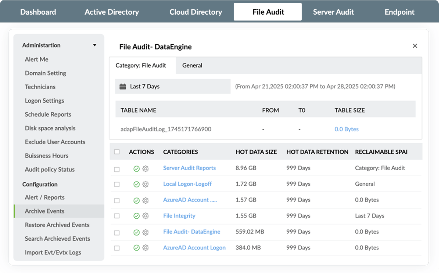
Task: Select Restore Archived Events in sidebar
Action: coord(57,225)
